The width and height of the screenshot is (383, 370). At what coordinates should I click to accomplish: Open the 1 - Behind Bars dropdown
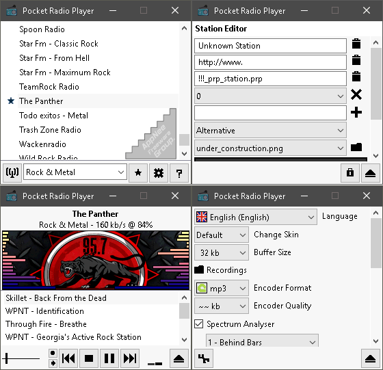263,341
